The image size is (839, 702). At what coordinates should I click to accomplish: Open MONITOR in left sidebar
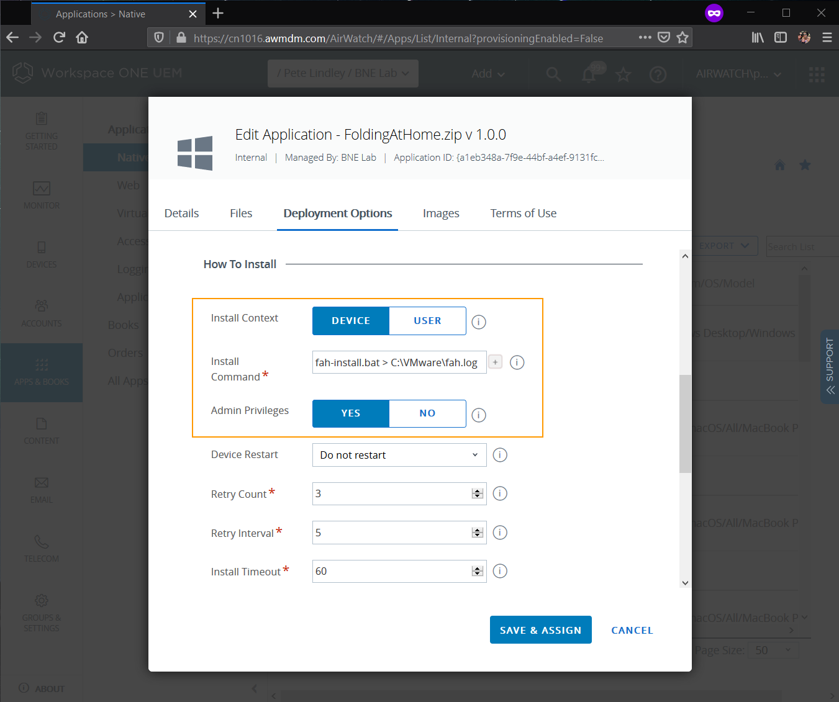(42, 195)
